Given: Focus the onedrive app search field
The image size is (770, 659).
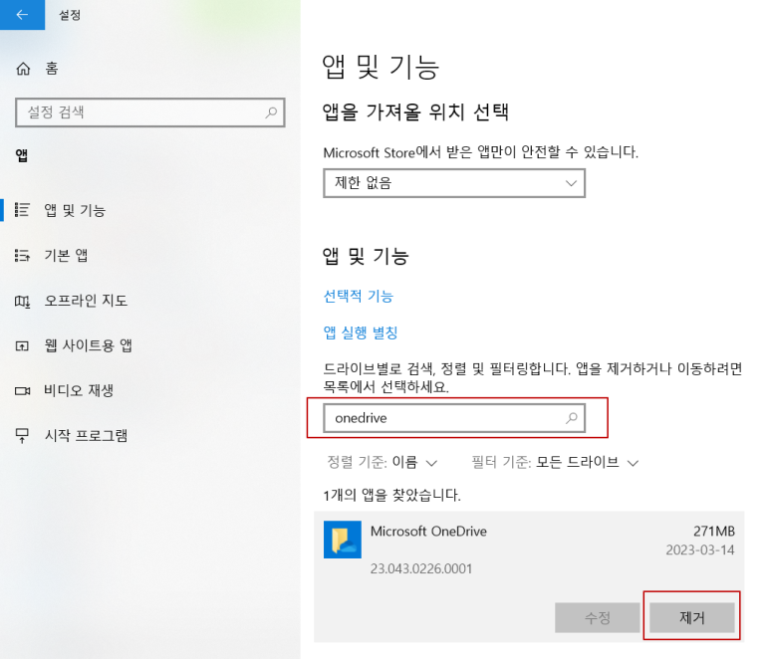Looking at the screenshot, I should click(x=454, y=418).
